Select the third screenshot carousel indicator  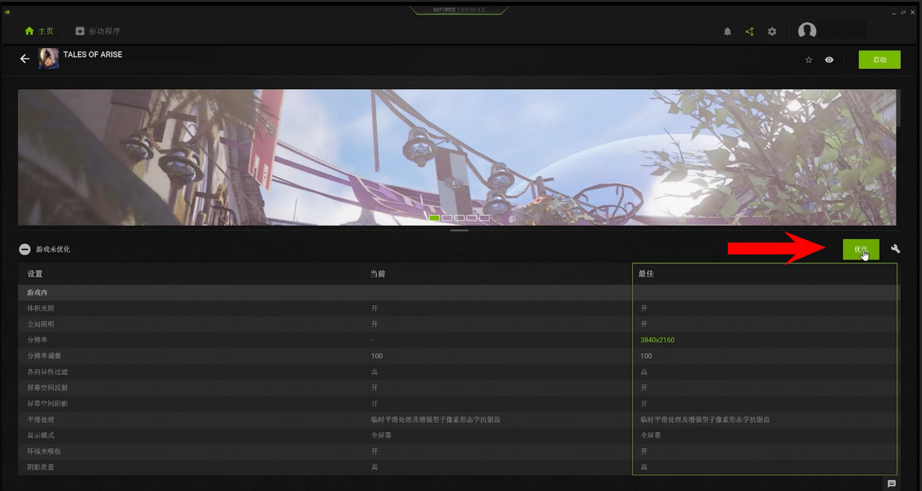pyautogui.click(x=459, y=218)
